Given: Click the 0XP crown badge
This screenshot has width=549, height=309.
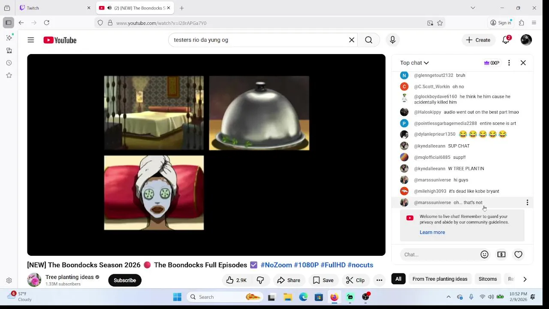Looking at the screenshot, I should point(492,63).
